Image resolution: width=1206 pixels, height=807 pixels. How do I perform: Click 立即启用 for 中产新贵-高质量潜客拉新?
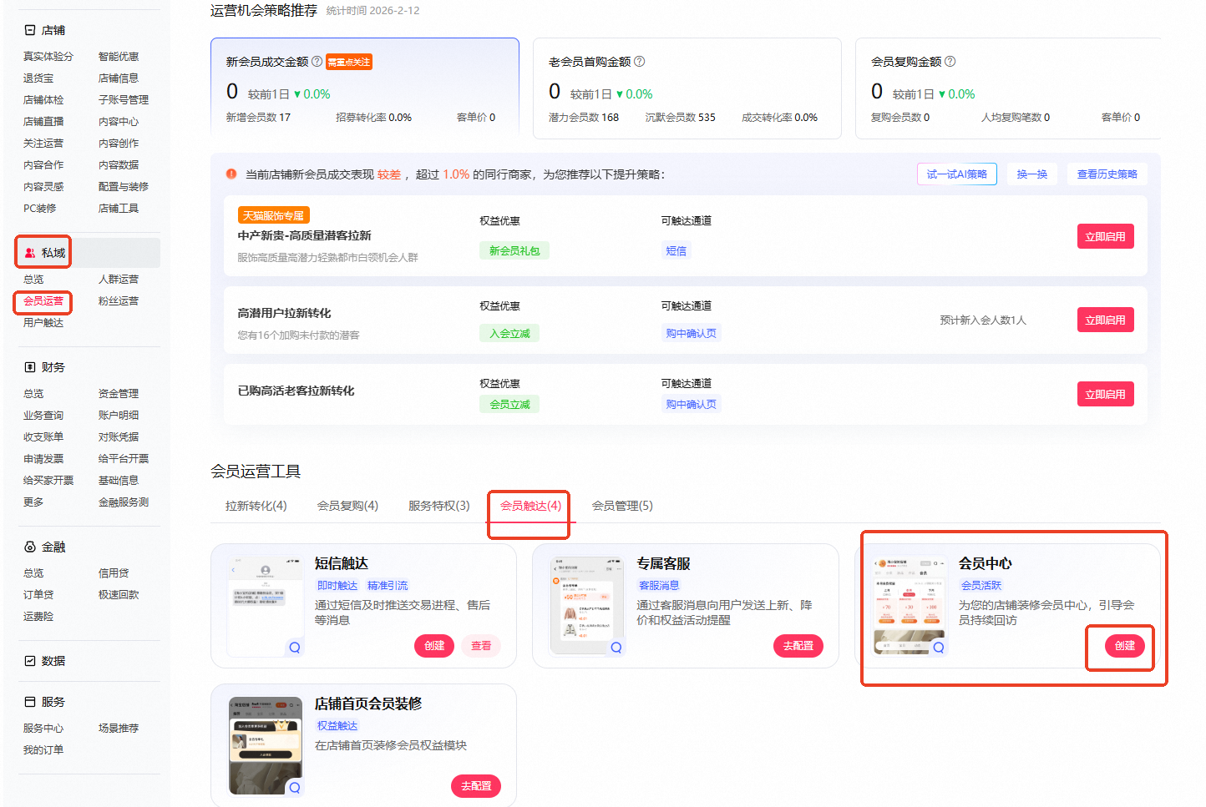pos(1105,237)
